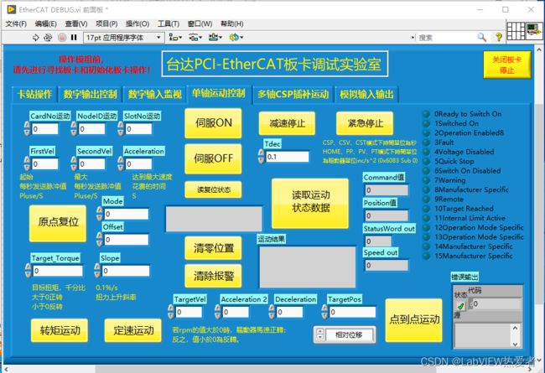
Task: Click the 0Ready to Switch On LED
Action: [x=426, y=114]
